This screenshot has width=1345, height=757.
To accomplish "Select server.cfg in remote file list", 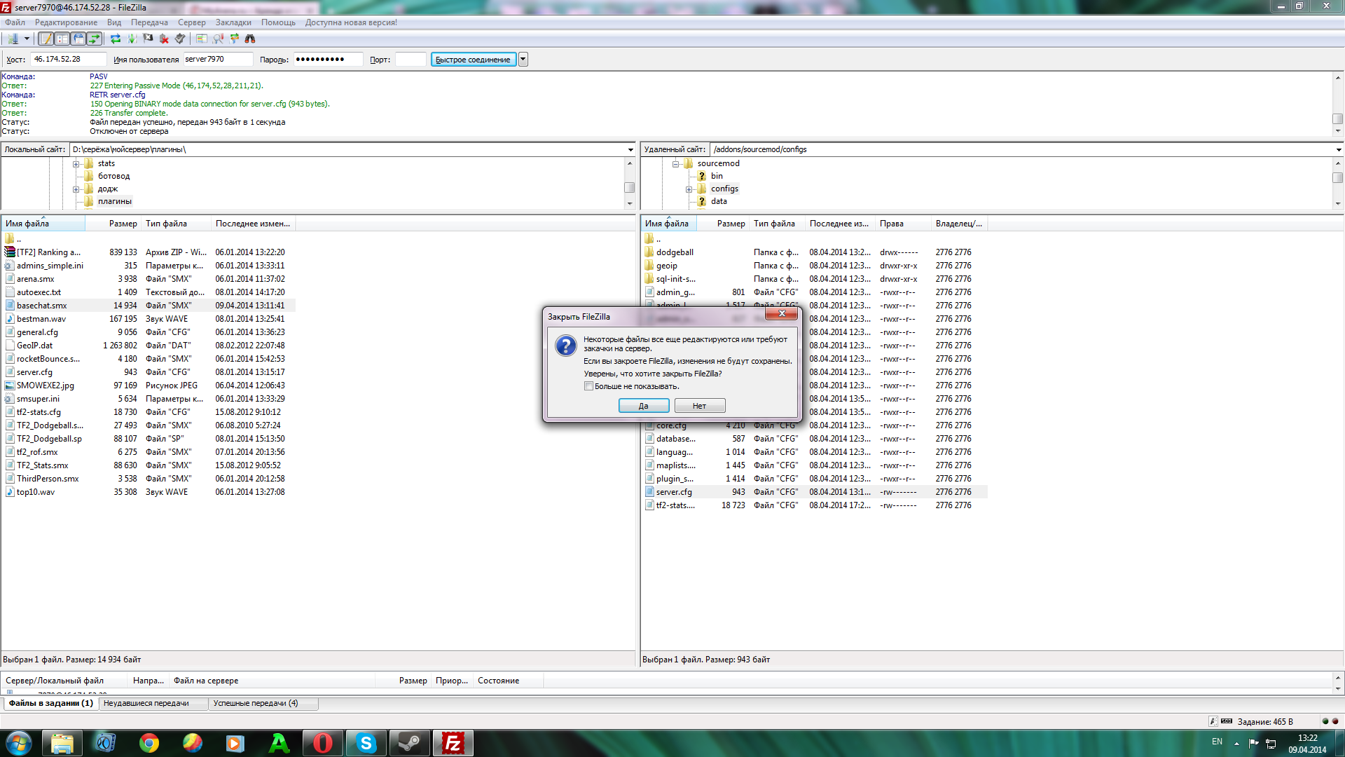I will (815, 492).
